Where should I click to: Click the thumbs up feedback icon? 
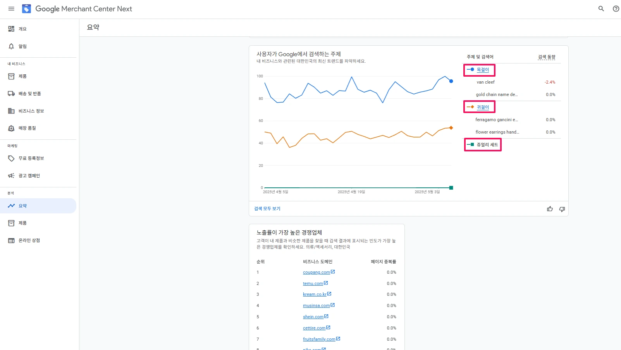(550, 209)
